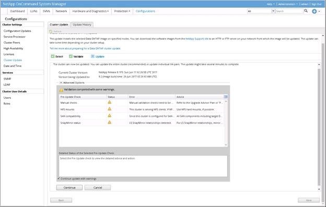Open the 'Tell me more about preparing' link

coord(85,48)
